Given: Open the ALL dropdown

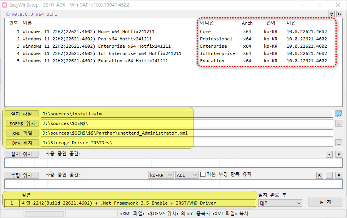Looking at the screenshot, I should click(187, 175).
